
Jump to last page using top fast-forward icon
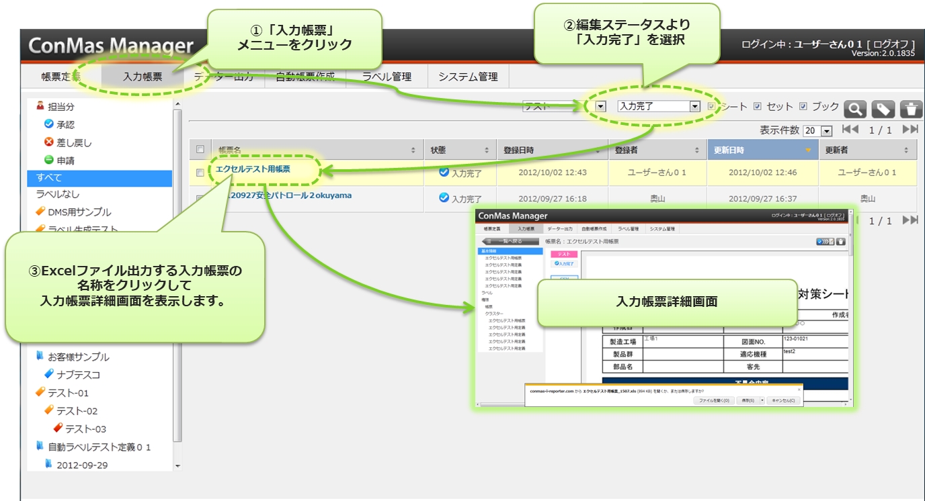[x=910, y=130]
